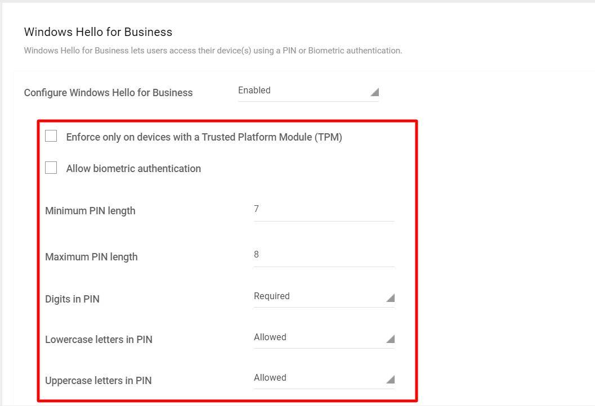Click the Lowercase letters in PIN label
595x406 pixels.
coord(99,340)
